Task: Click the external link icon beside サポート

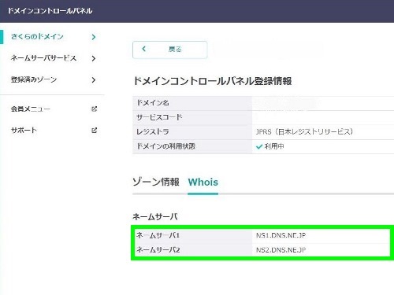Action: pos(94,130)
